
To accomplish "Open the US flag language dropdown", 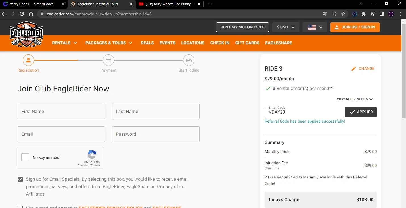I will point(315,27).
